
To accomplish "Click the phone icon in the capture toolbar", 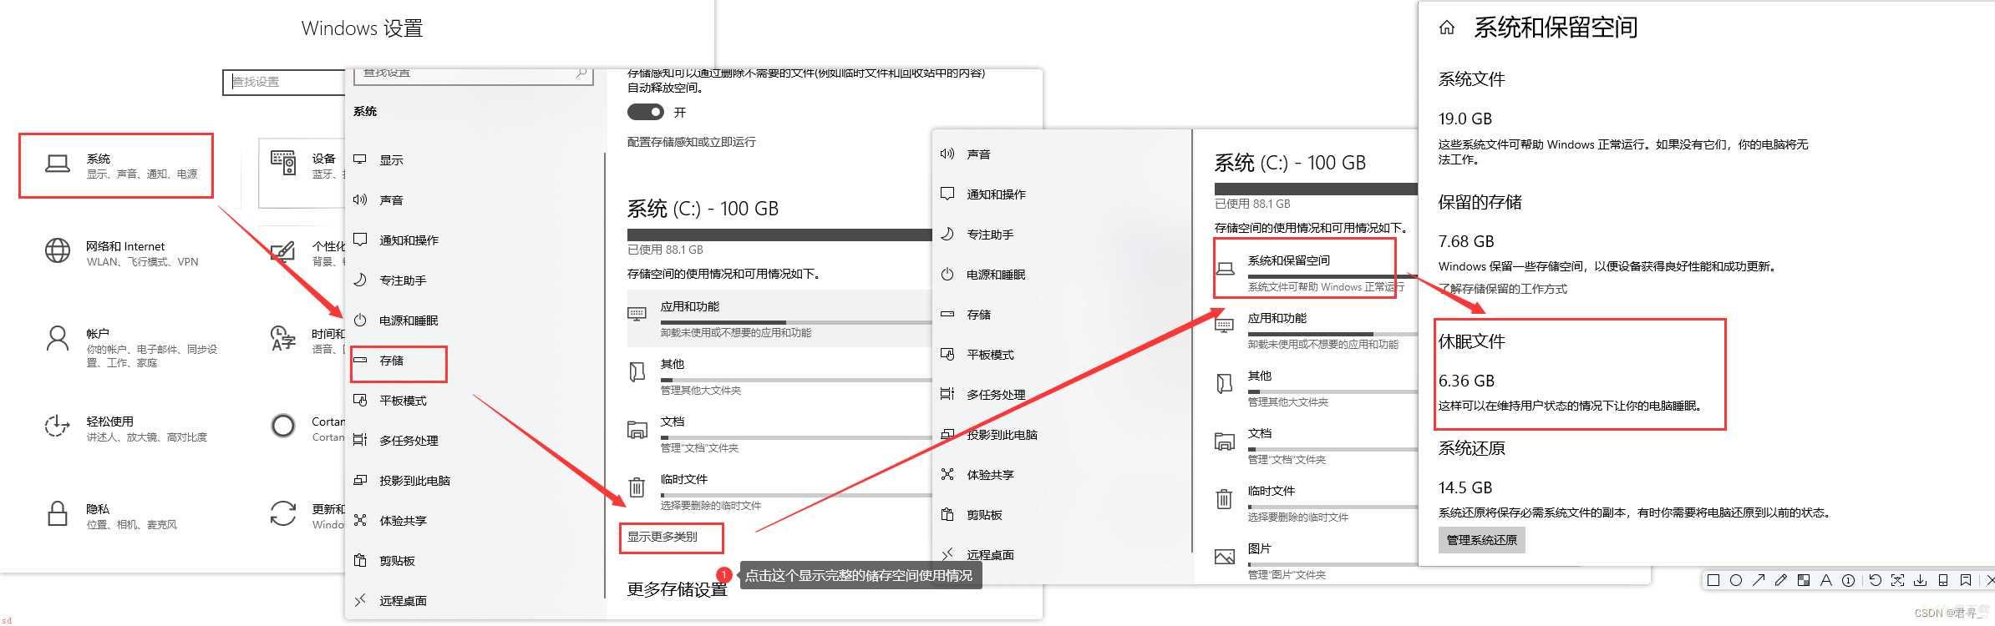I will click(x=1943, y=580).
